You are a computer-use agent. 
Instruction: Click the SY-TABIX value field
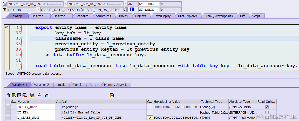click(171, 10)
